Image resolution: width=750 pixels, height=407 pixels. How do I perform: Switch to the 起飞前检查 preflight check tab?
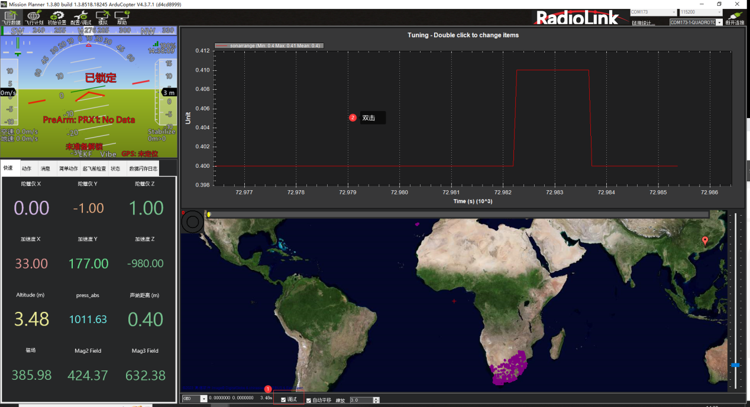point(94,168)
